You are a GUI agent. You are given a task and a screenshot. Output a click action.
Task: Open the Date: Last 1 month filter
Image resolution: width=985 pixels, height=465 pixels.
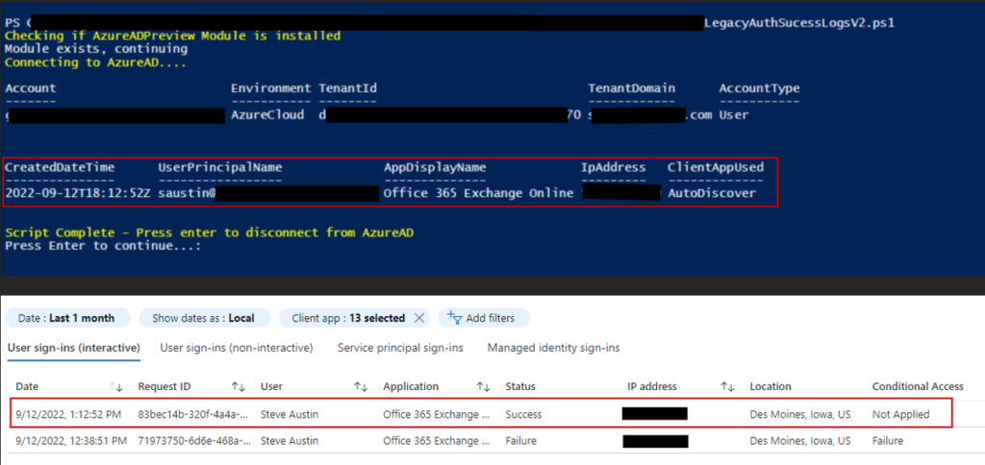point(65,318)
